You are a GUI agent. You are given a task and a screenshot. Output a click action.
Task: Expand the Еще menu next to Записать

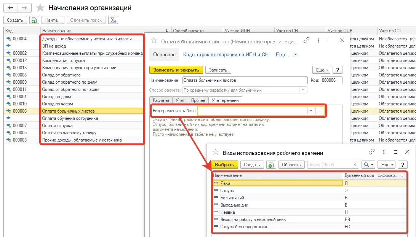click(x=321, y=70)
